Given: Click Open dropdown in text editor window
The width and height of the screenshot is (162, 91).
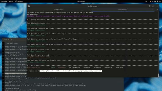Looking at the screenshot, I should (6, 40).
